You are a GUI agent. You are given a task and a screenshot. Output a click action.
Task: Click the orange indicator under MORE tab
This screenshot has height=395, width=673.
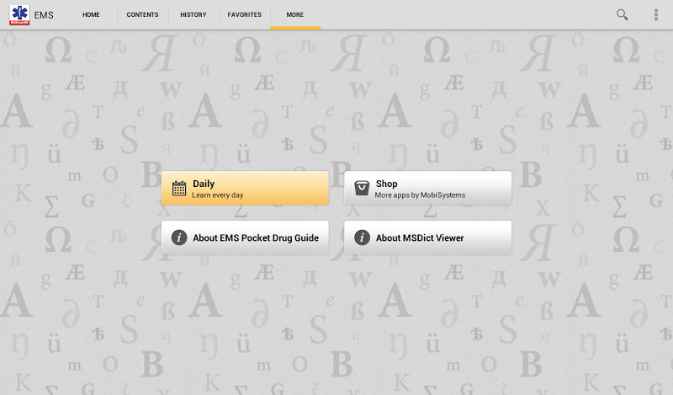tap(295, 28)
